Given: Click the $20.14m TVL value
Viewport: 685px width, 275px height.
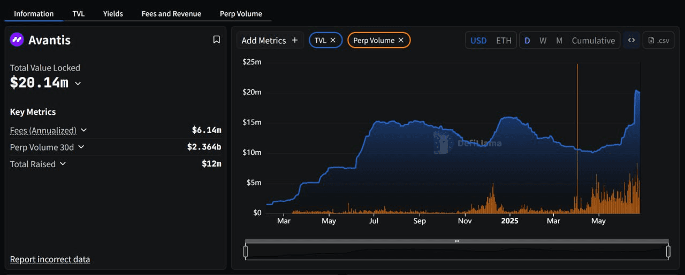Looking at the screenshot, I should (x=39, y=83).
